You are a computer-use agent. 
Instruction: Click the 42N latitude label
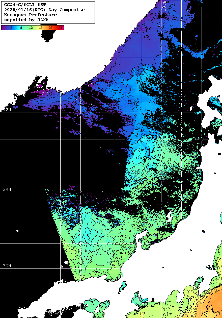[7, 110]
